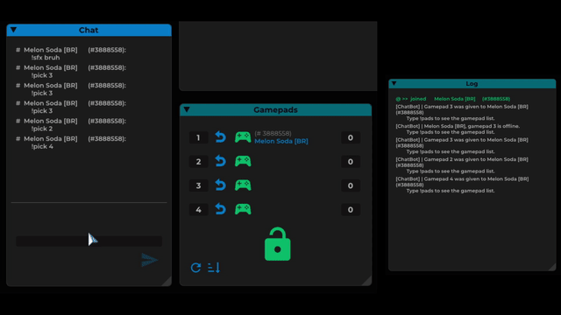This screenshot has height=315, width=561.
Task: Click the 0 counter for gamepad 1
Action: 351,138
